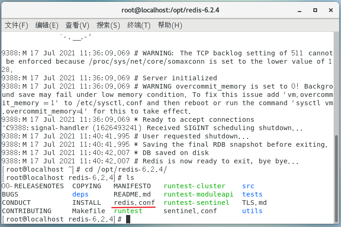Click the utils directory name

252,211
